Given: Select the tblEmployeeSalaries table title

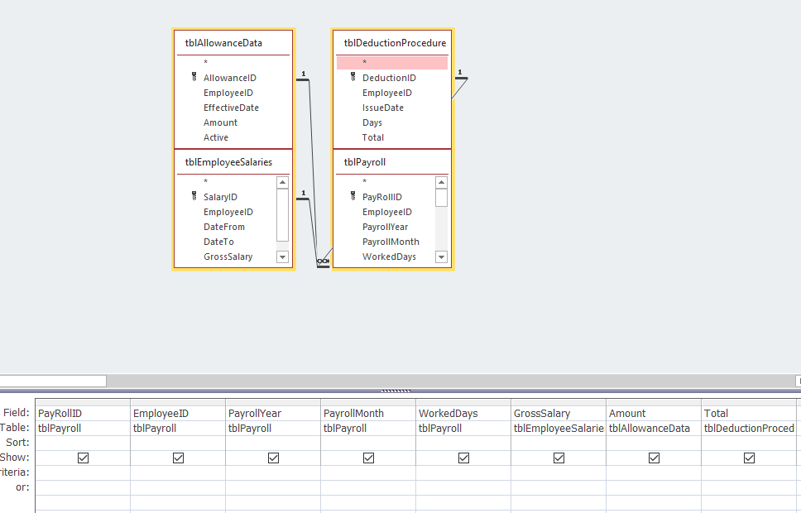Looking at the screenshot, I should tap(229, 162).
